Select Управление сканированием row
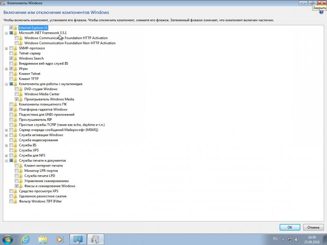Viewport: 327px width, 245px height. tap(47, 181)
